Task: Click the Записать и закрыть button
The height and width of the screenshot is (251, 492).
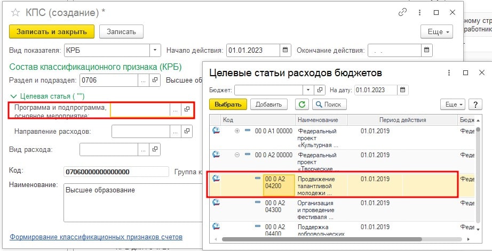Action: 52,32
